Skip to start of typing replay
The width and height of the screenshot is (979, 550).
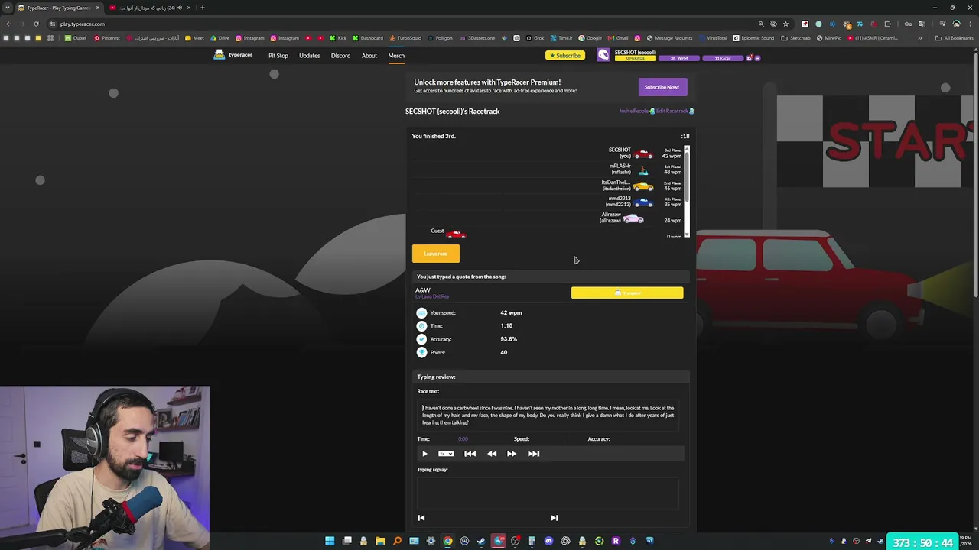[470, 454]
